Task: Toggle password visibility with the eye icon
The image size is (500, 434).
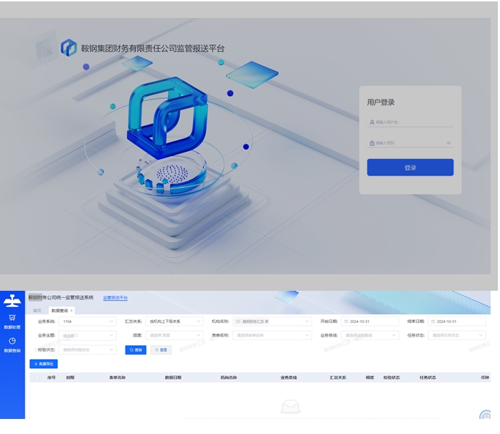Action: (x=448, y=143)
